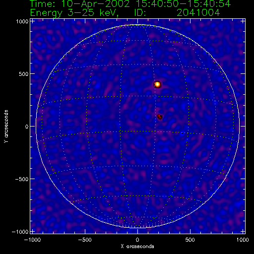Click the 1000 label on Y axis
The height and width of the screenshot is (254, 254).
(22, 21)
